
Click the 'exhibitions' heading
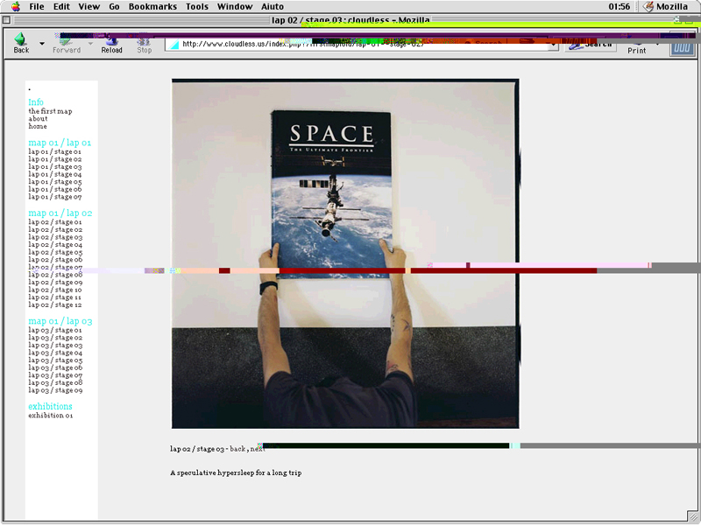coord(50,406)
